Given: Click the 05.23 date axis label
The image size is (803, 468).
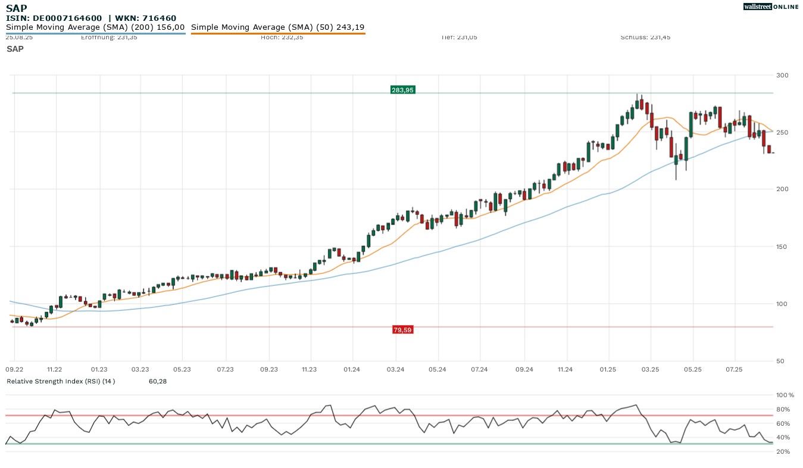Looking at the screenshot, I should coord(182,370).
